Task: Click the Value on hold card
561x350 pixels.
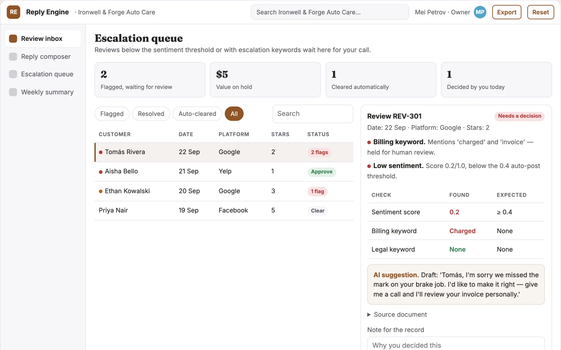Action: click(265, 80)
